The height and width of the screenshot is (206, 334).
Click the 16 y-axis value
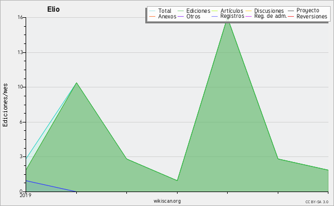(20, 17)
